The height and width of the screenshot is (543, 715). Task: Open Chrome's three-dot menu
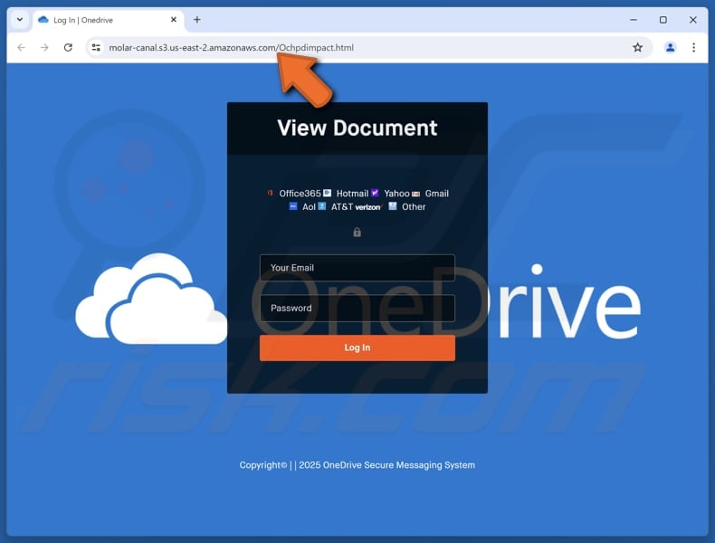coord(693,47)
